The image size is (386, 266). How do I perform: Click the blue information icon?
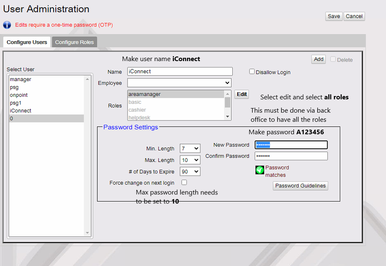[7, 25]
